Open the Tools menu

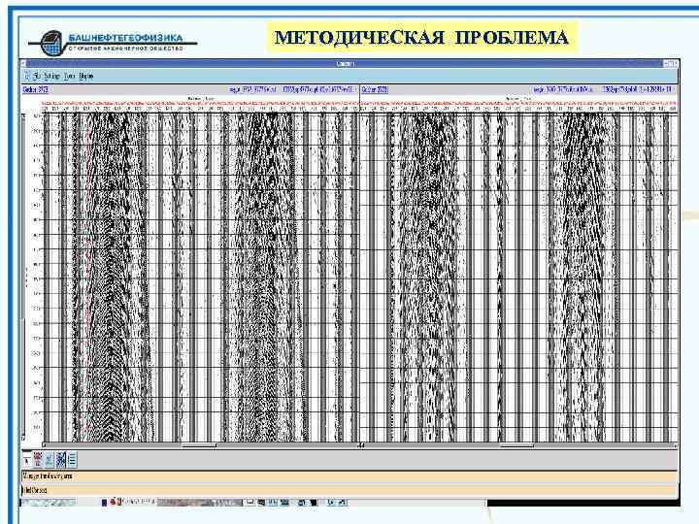[70, 77]
